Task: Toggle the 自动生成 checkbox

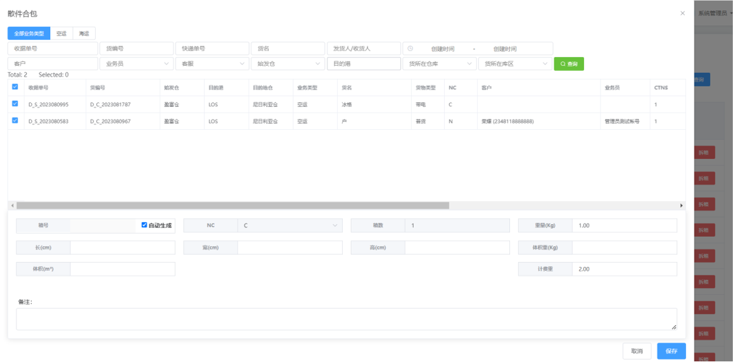Action: pyautogui.click(x=144, y=225)
